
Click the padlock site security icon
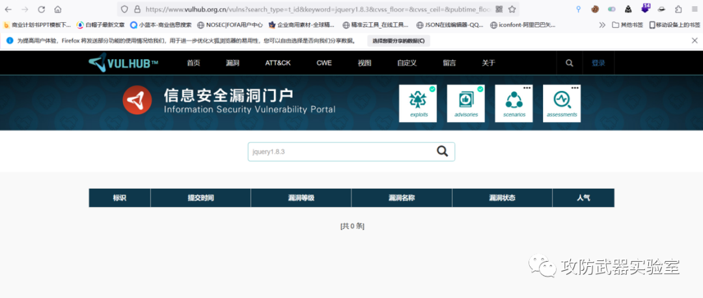click(x=137, y=9)
